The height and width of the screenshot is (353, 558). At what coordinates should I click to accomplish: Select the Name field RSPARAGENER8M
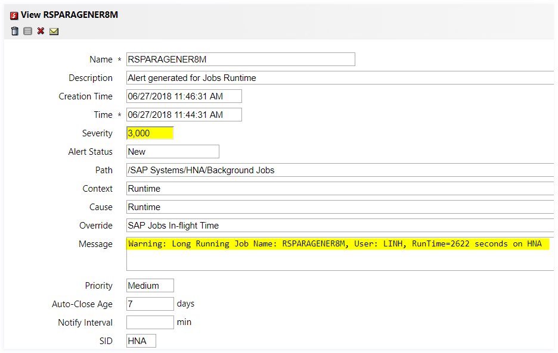point(241,60)
